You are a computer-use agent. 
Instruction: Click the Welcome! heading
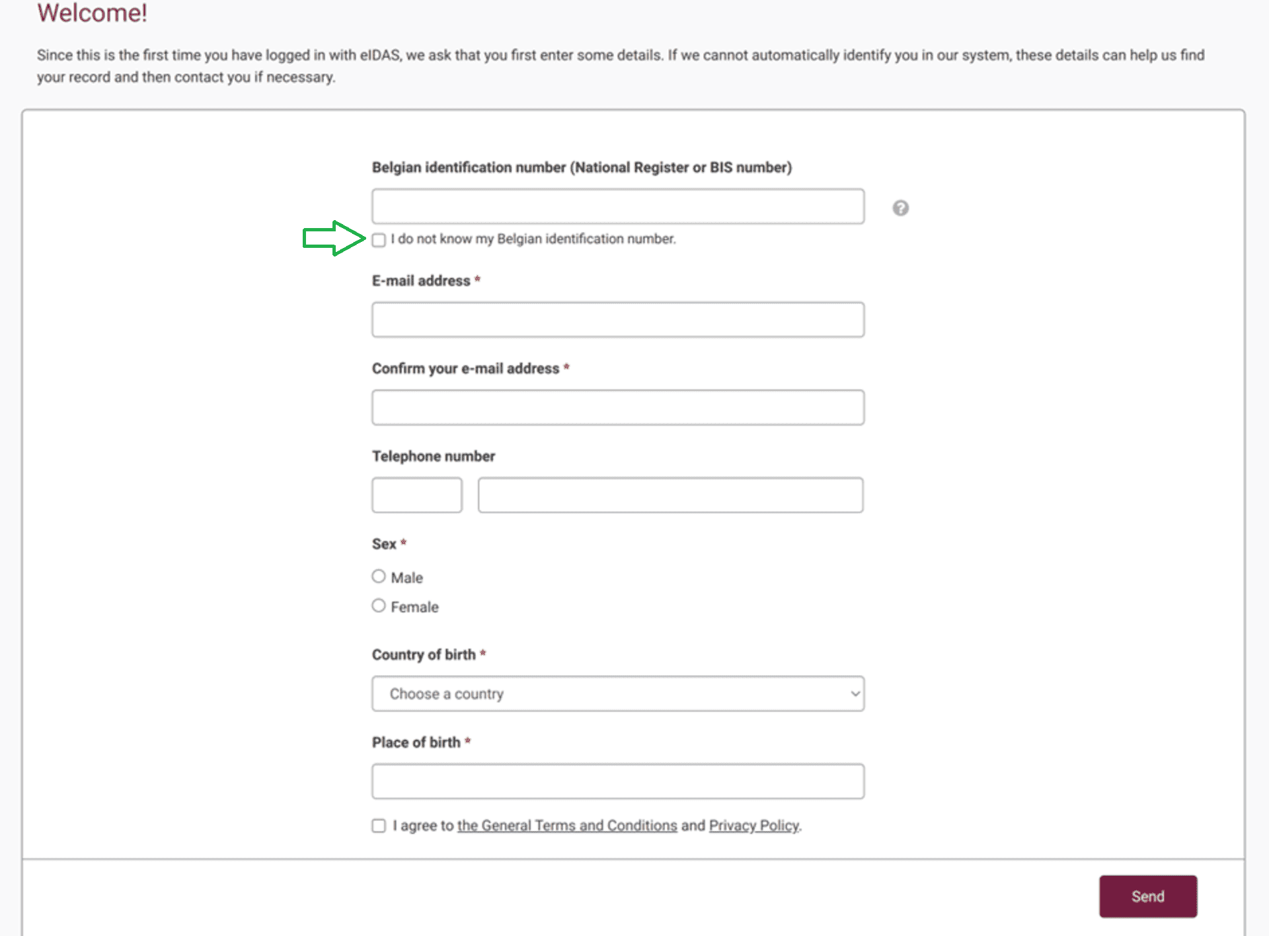tap(92, 13)
